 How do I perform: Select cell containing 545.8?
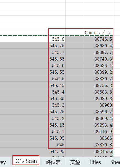click(57, 39)
